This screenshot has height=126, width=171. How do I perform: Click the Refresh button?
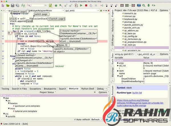95,119
